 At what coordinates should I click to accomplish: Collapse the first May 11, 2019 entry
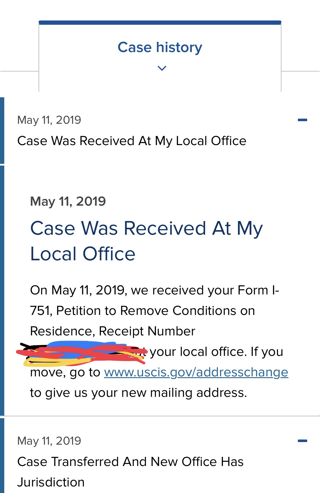(x=302, y=120)
